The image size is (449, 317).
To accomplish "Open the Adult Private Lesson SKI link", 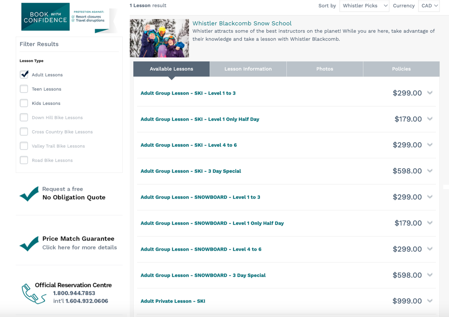I will 173,301.
